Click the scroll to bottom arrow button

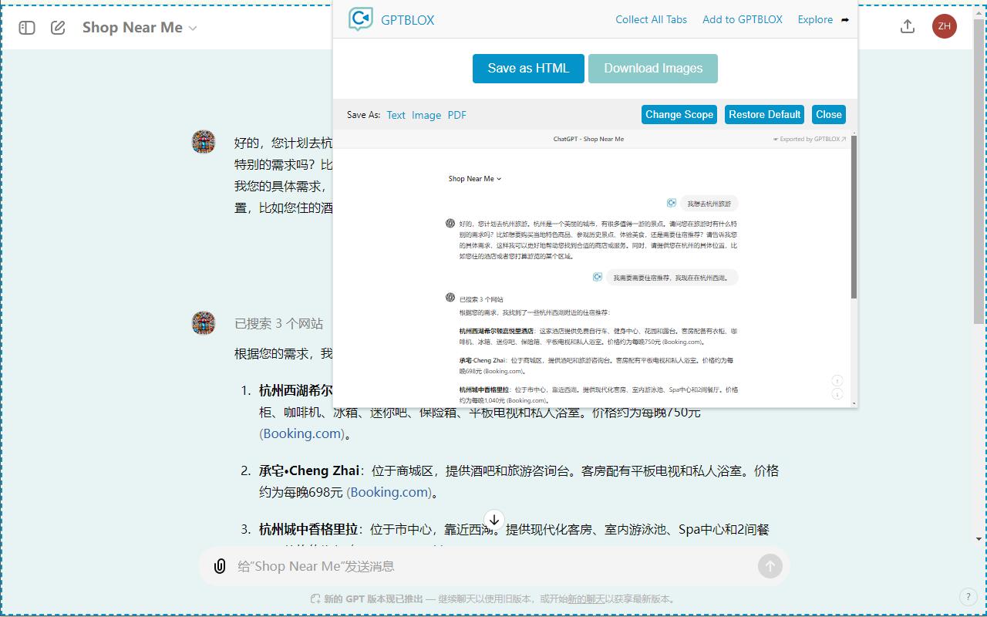493,519
